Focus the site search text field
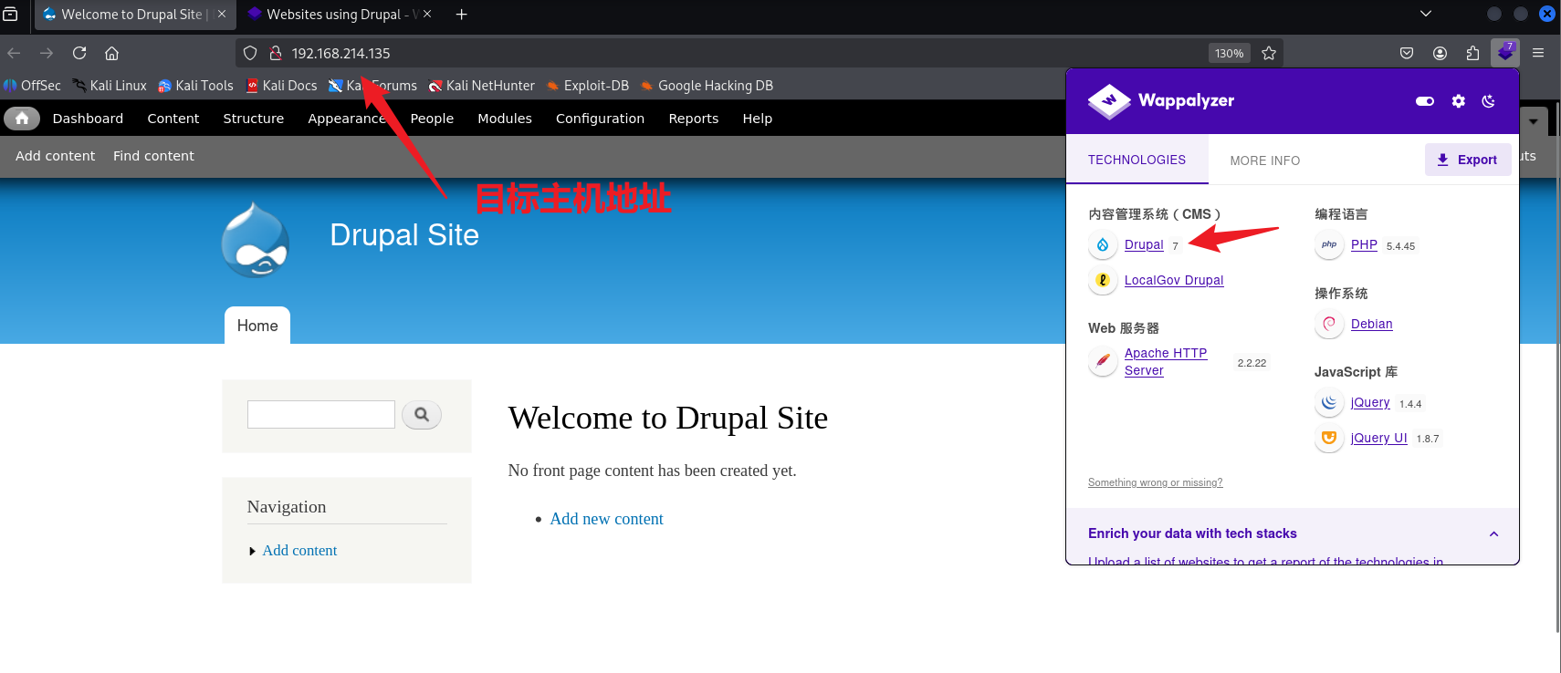Image resolution: width=1561 pixels, height=673 pixels. pos(320,415)
